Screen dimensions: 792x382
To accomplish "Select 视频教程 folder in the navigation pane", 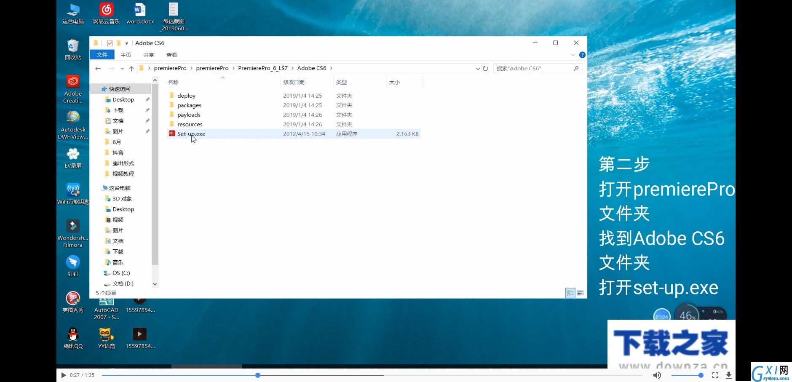I will click(123, 174).
